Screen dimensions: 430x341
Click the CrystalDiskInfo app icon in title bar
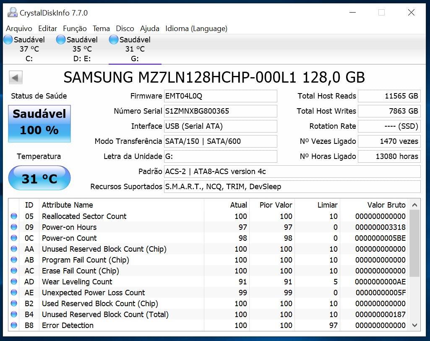click(x=12, y=13)
